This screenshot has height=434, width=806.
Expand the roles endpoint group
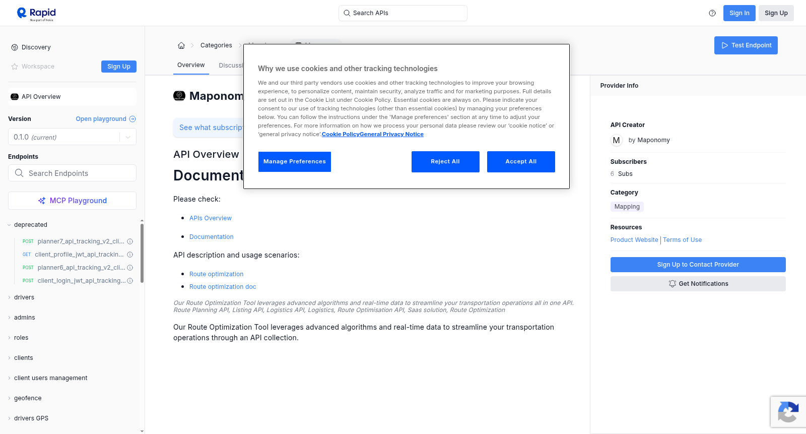9,338
